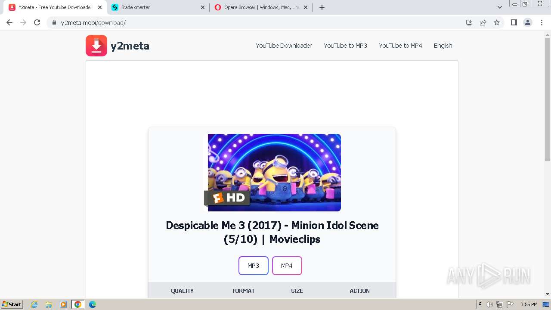Screen dimensions: 551x310
Task: Open the YouTube to MP3 nav link
Action: click(x=346, y=46)
